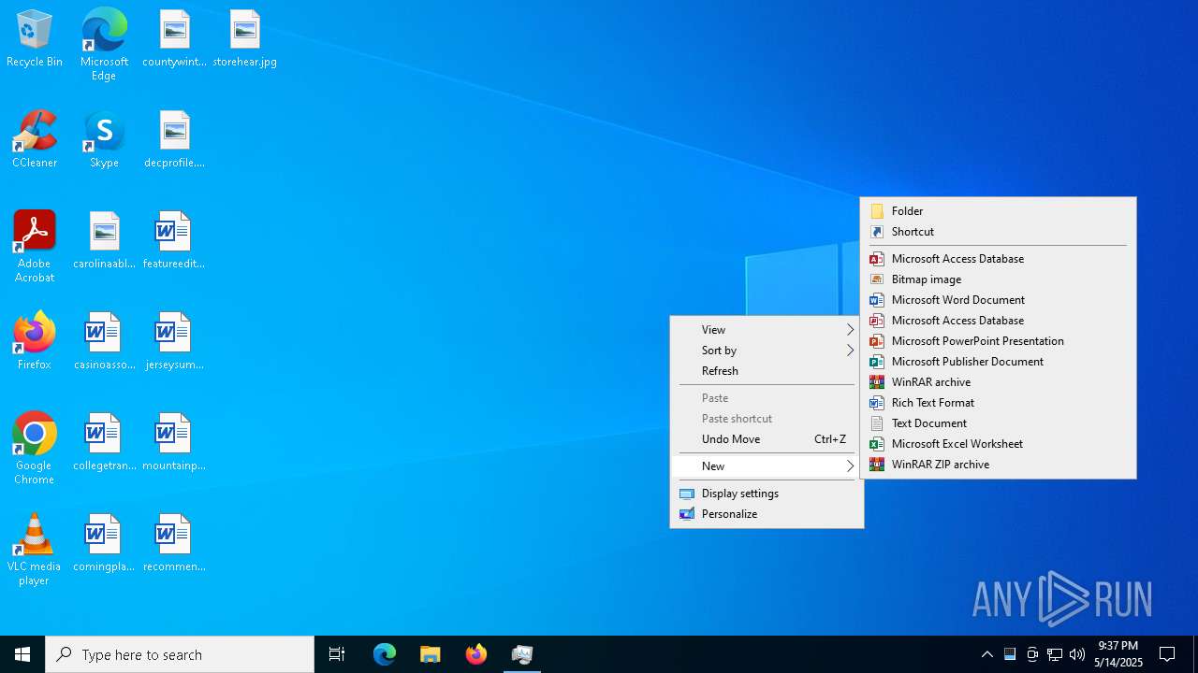
Task: Select the Firefox desktop shortcut
Action: (35, 342)
